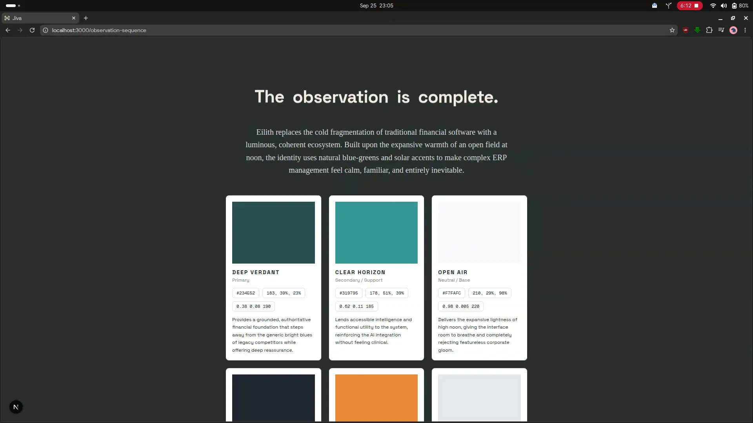Go back to the previous page
Screen dimensions: 753x423
tap(8, 30)
